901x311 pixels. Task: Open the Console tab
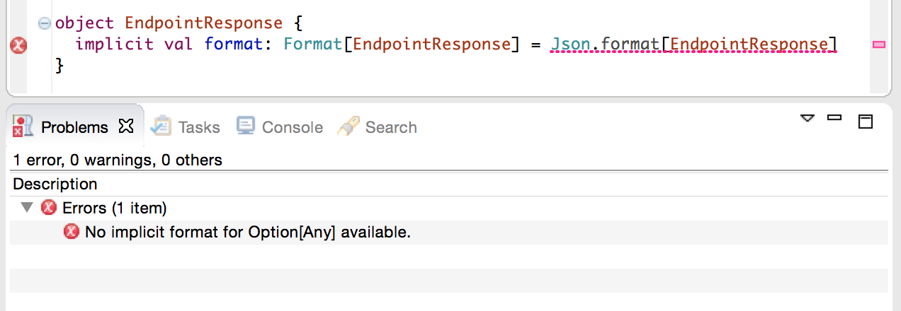click(293, 127)
